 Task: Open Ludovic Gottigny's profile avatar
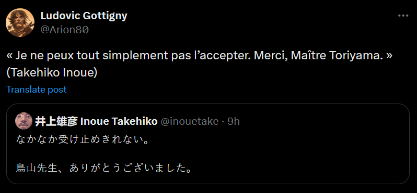[20, 22]
